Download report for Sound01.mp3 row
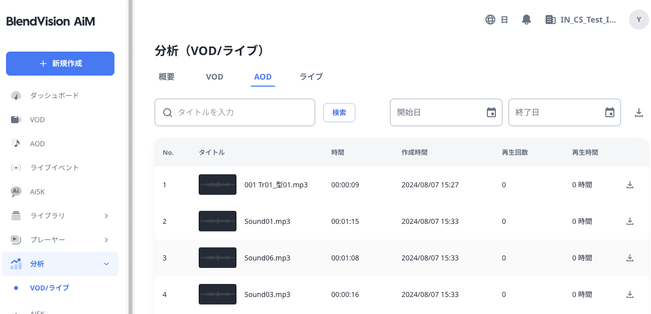 click(x=630, y=221)
